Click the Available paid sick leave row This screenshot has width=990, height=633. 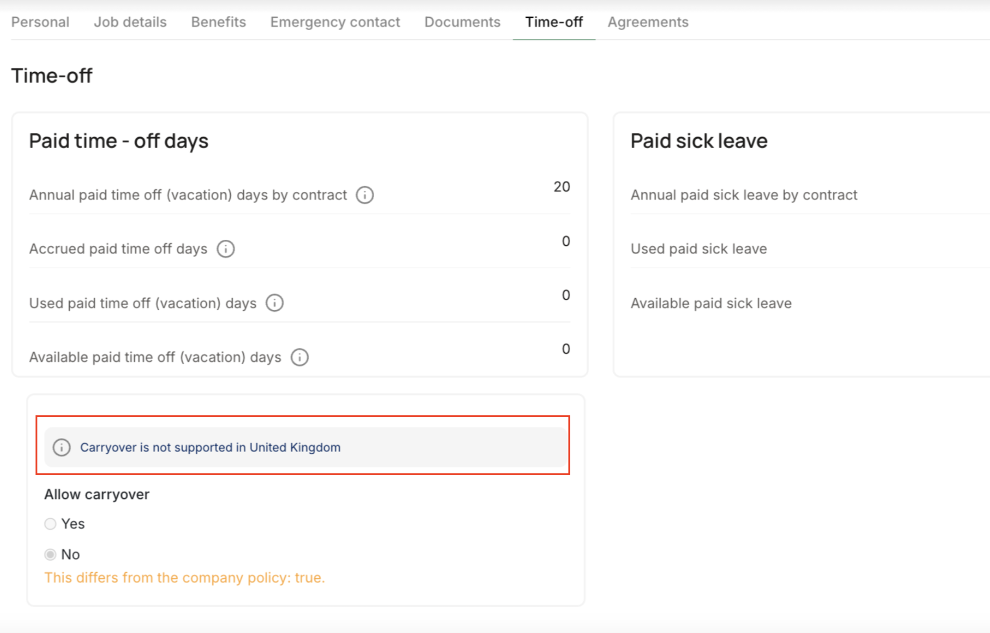pos(810,303)
